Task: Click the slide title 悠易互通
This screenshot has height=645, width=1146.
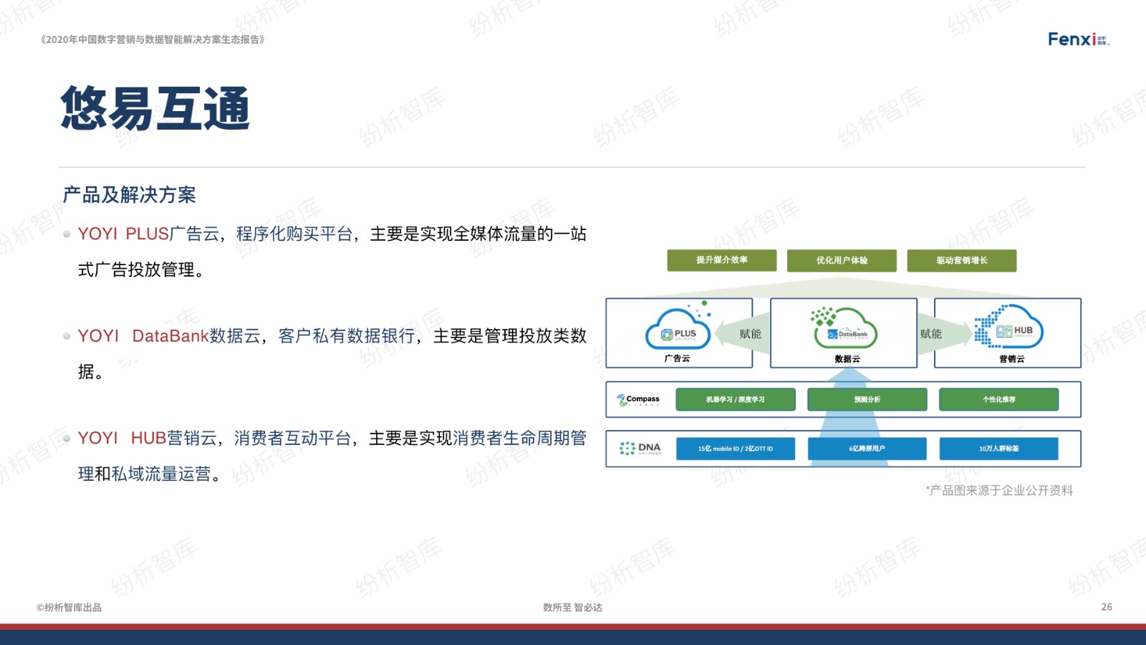Action: tap(155, 108)
